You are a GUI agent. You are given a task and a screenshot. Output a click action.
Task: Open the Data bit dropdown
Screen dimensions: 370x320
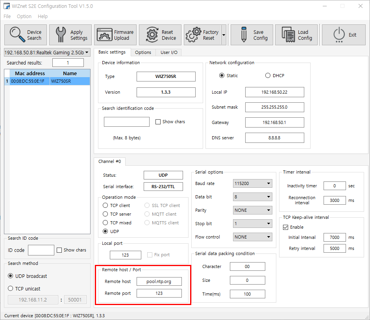[x=252, y=197]
